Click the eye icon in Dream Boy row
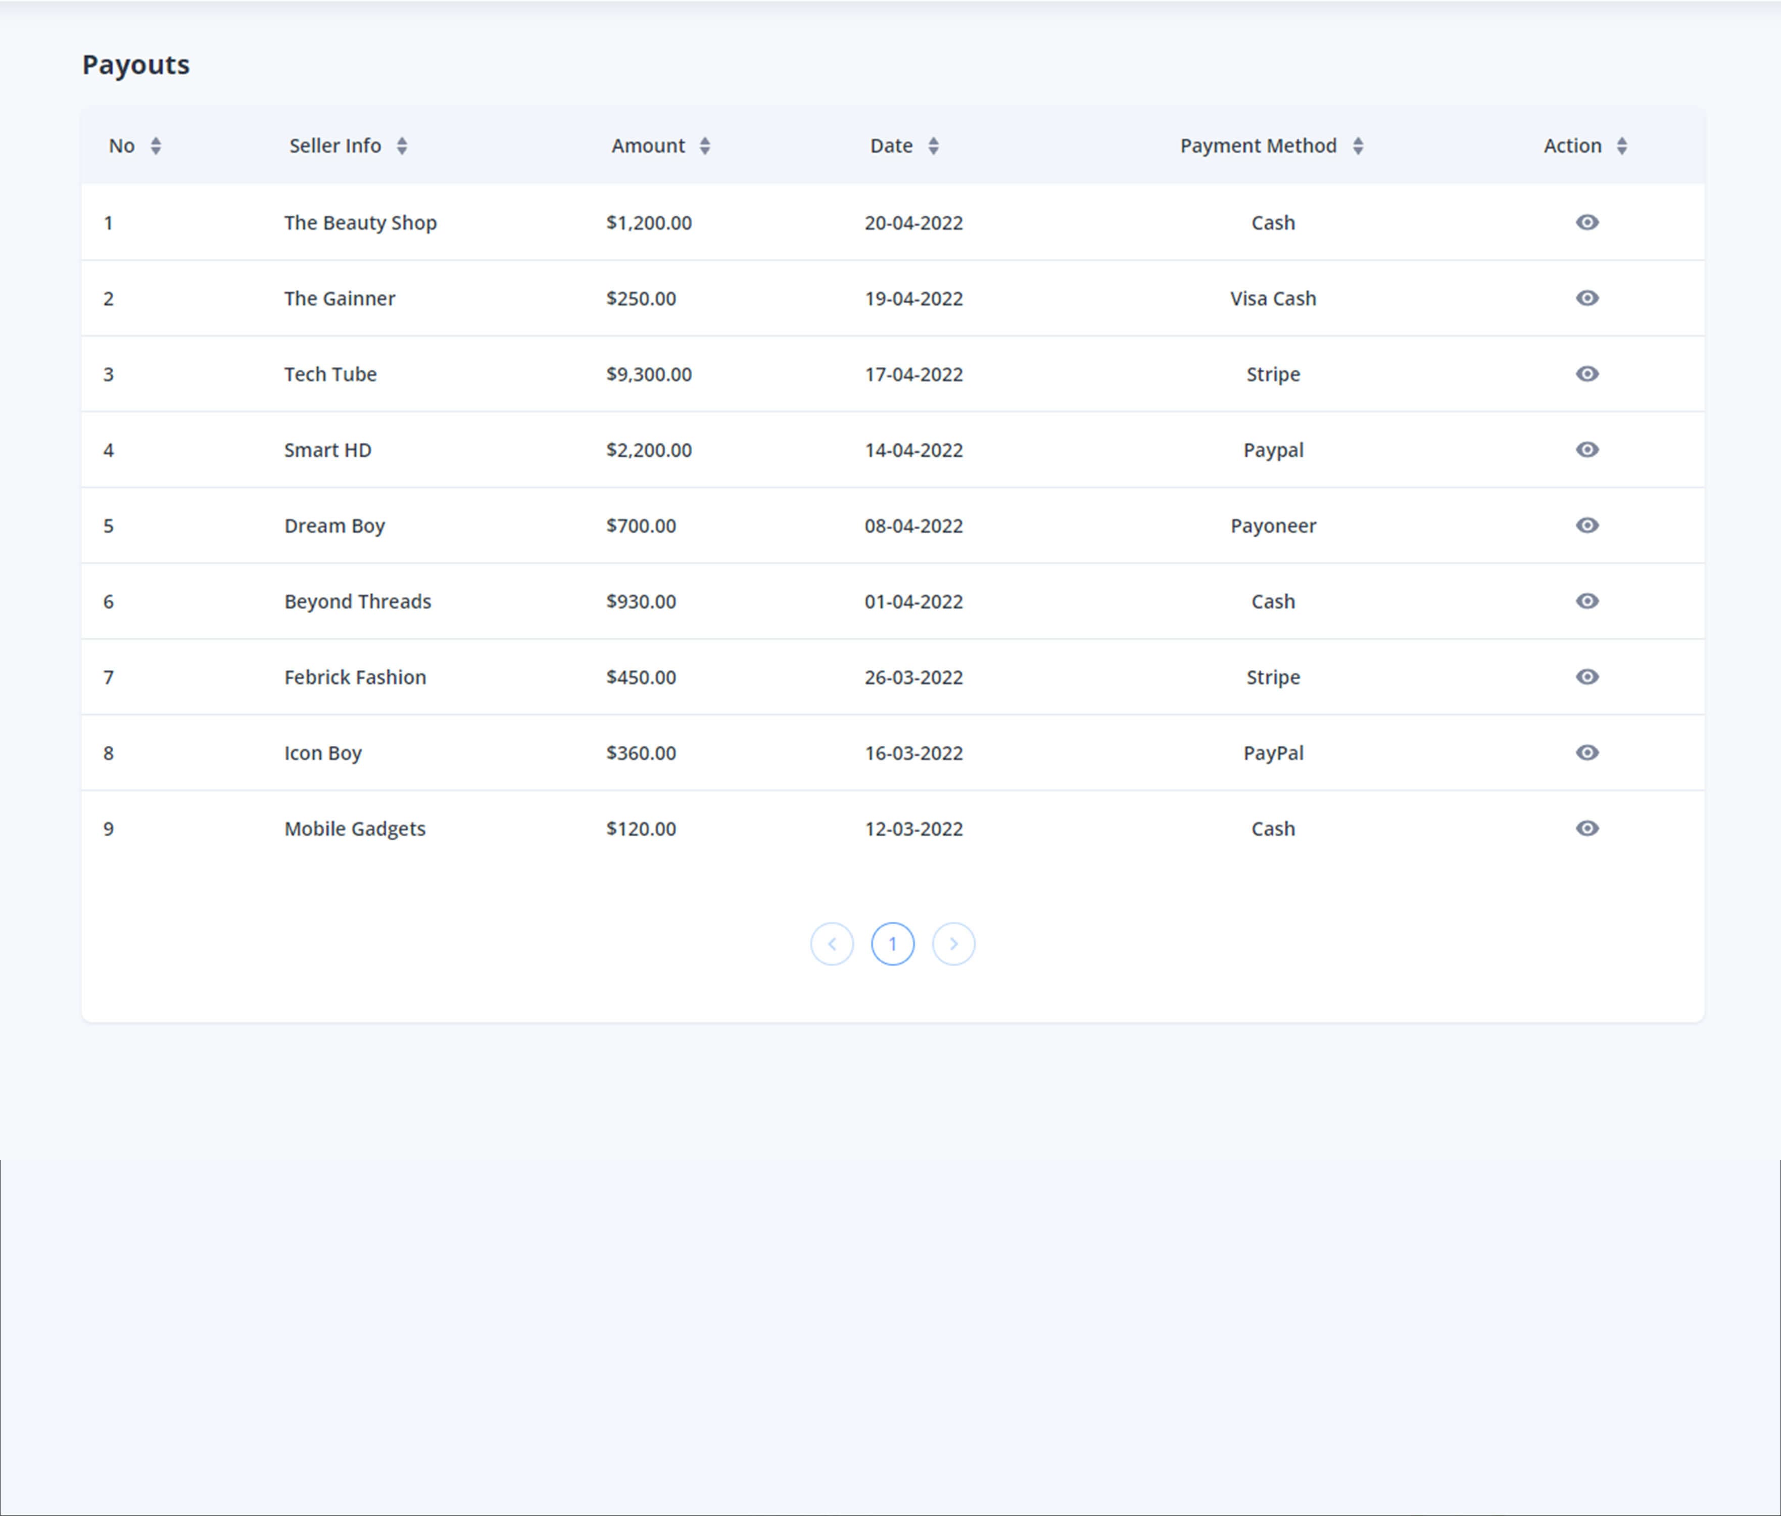Image resolution: width=1781 pixels, height=1516 pixels. (1587, 525)
